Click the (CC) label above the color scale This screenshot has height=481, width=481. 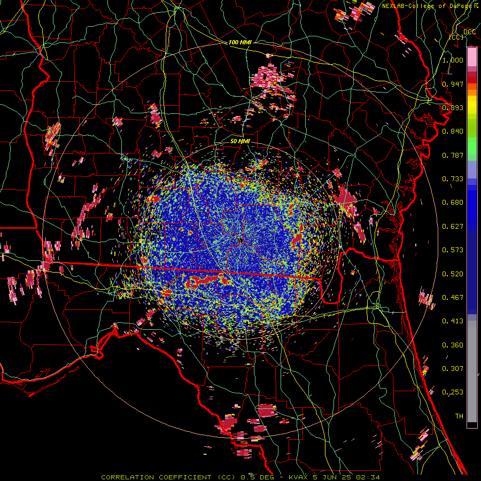coord(456,37)
